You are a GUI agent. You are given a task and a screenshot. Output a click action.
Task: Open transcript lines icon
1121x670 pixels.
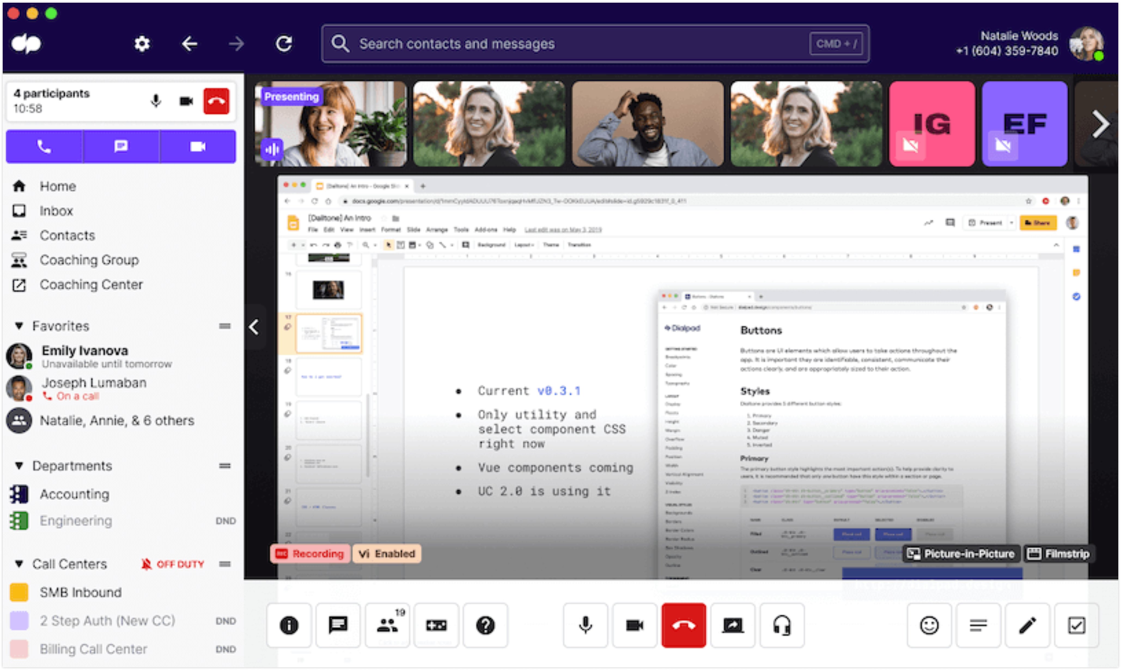pos(978,625)
